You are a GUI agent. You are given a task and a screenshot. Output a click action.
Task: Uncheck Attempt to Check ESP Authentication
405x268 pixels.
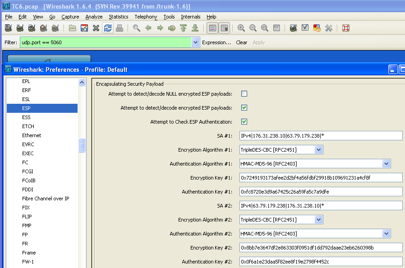click(x=244, y=121)
